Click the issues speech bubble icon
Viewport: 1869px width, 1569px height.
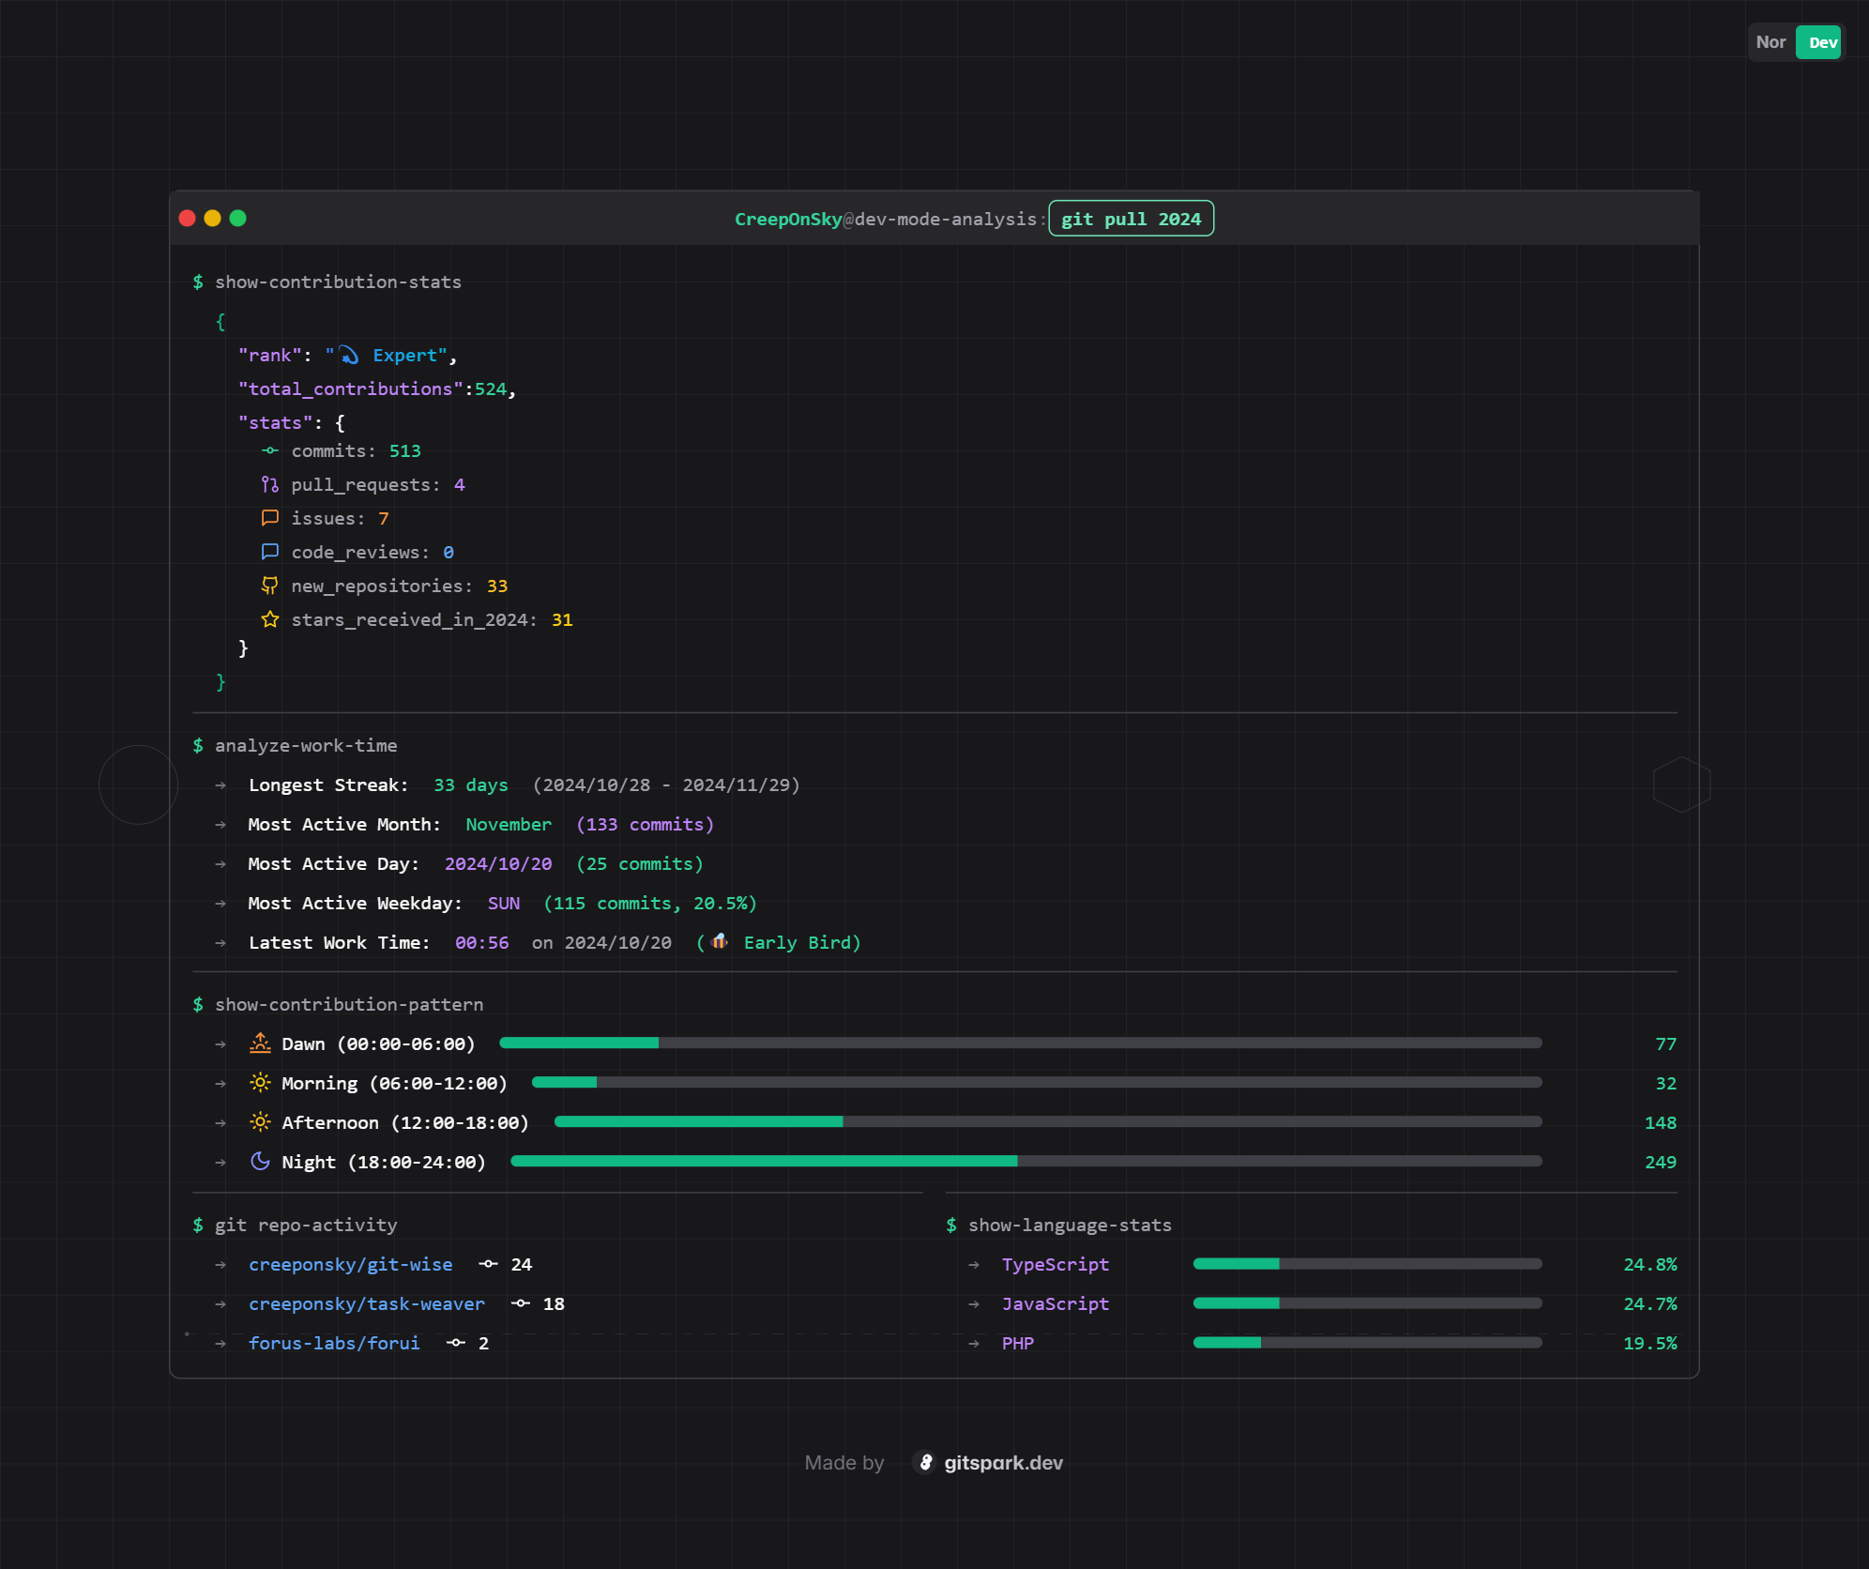(270, 518)
